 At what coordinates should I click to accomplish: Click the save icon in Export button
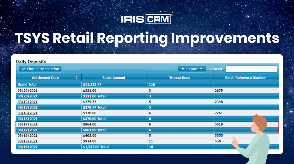183,69
